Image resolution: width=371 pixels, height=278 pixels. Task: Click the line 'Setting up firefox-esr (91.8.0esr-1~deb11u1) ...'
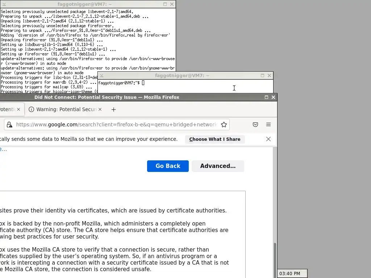point(53,54)
